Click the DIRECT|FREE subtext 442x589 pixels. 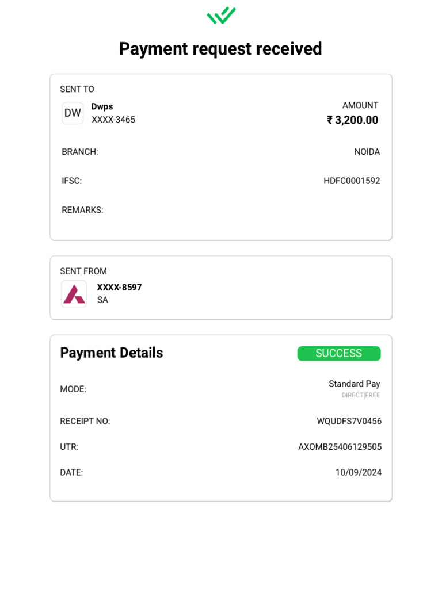[x=361, y=395]
